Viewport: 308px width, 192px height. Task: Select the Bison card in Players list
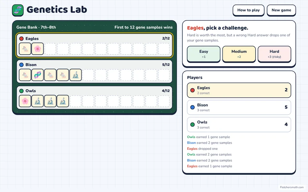(x=239, y=108)
